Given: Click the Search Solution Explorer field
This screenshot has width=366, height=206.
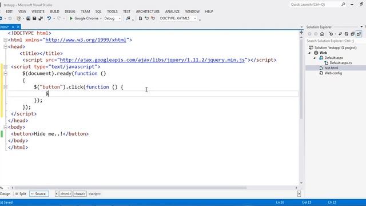Looking at the screenshot, I should point(335,41).
